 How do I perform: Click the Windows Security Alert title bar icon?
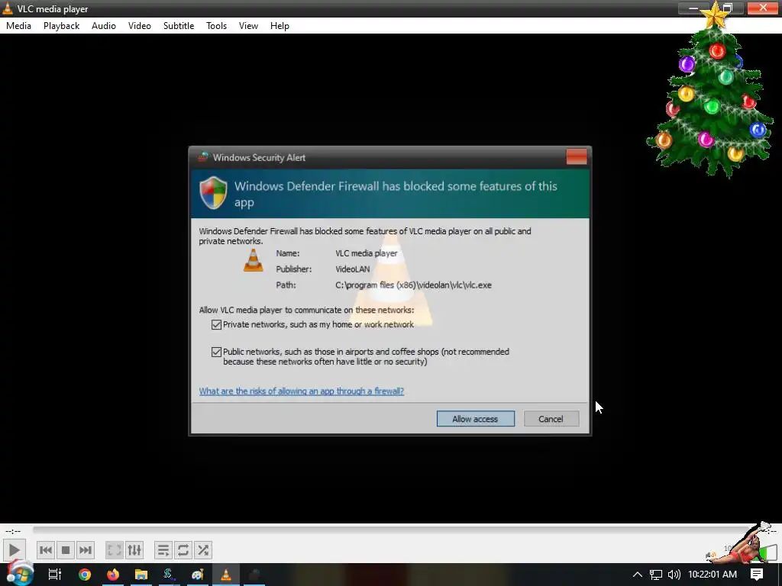tap(203, 157)
